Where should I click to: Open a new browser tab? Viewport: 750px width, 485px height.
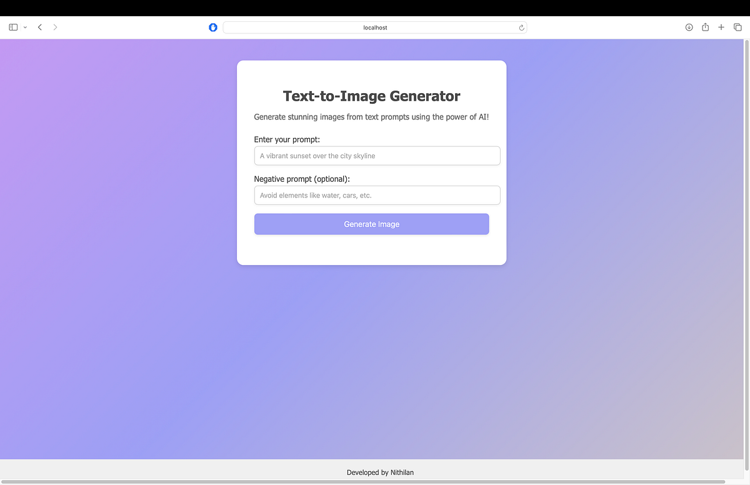721,27
